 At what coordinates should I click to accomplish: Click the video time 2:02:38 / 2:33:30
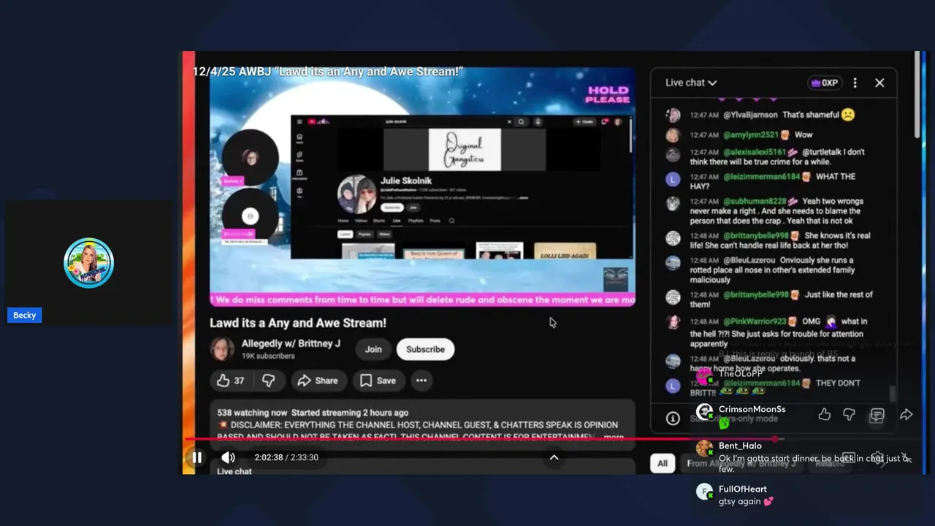coord(286,457)
